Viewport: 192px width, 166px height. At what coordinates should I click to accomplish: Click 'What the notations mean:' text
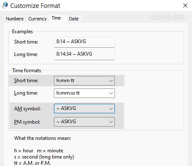click(42, 138)
